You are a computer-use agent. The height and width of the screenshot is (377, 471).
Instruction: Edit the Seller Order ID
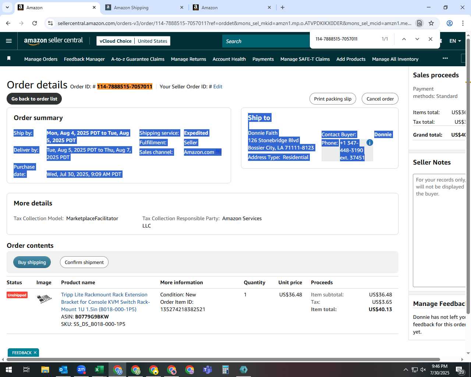point(218,87)
